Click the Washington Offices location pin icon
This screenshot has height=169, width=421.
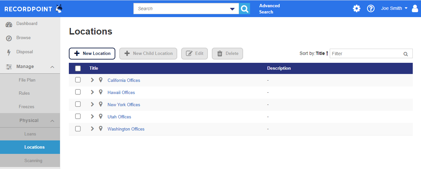(x=101, y=129)
